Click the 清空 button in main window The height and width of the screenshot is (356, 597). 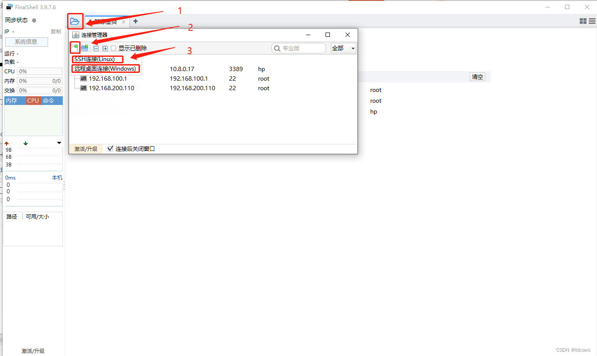click(478, 77)
